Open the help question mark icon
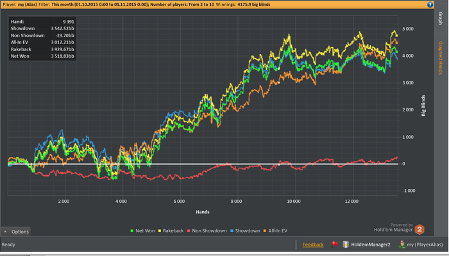The image size is (449, 256). coord(430,4)
